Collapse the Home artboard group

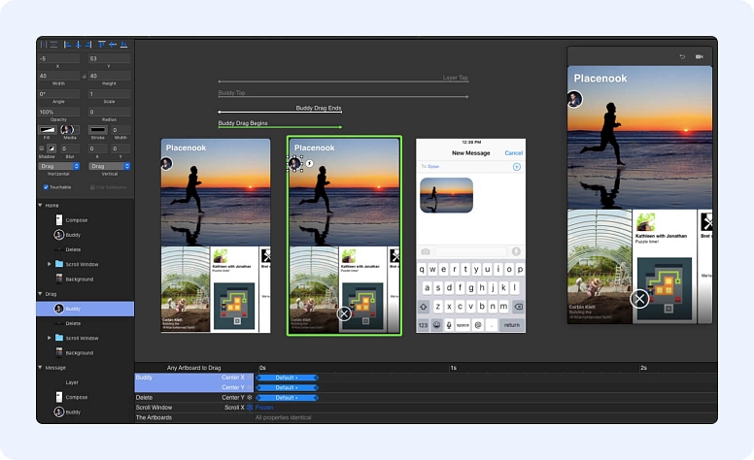pos(41,205)
